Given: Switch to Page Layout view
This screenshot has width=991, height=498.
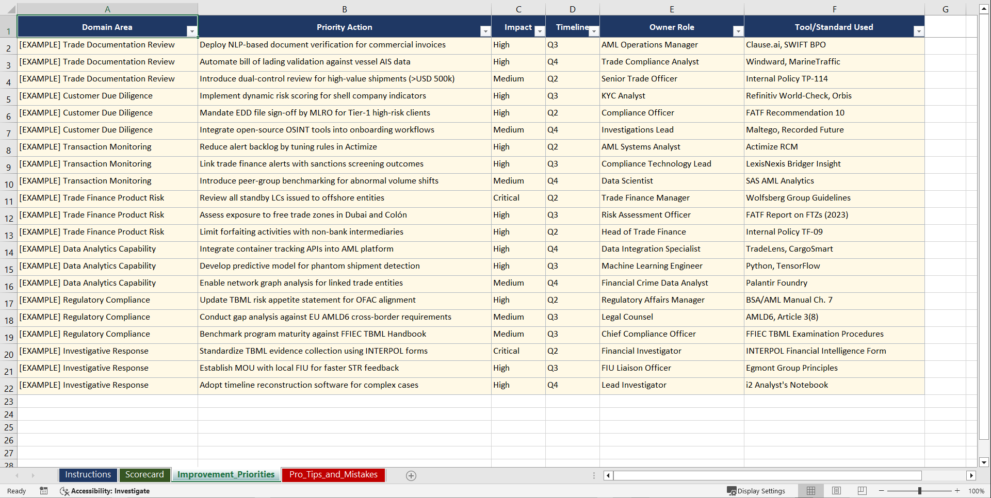Looking at the screenshot, I should tap(836, 491).
